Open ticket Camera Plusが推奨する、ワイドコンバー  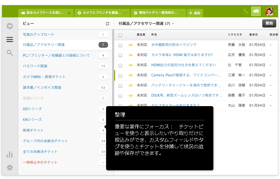tap(186, 75)
